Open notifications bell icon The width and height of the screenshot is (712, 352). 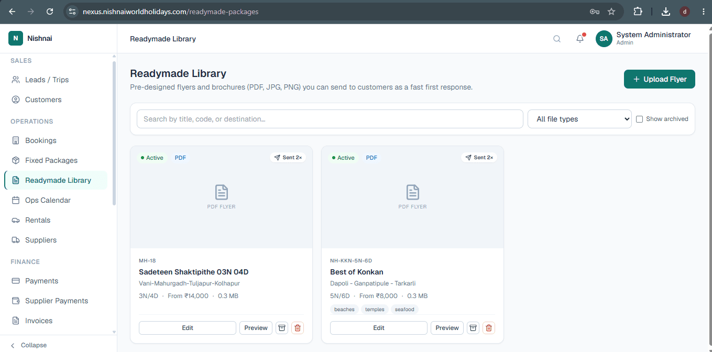click(580, 39)
